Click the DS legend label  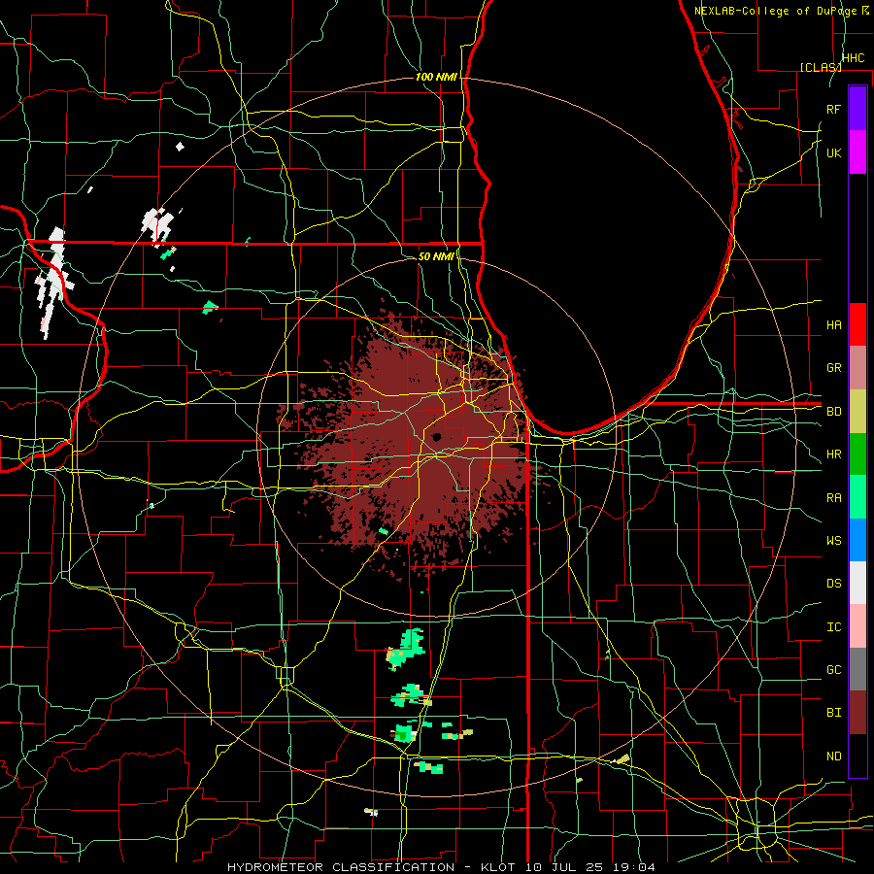point(834,584)
